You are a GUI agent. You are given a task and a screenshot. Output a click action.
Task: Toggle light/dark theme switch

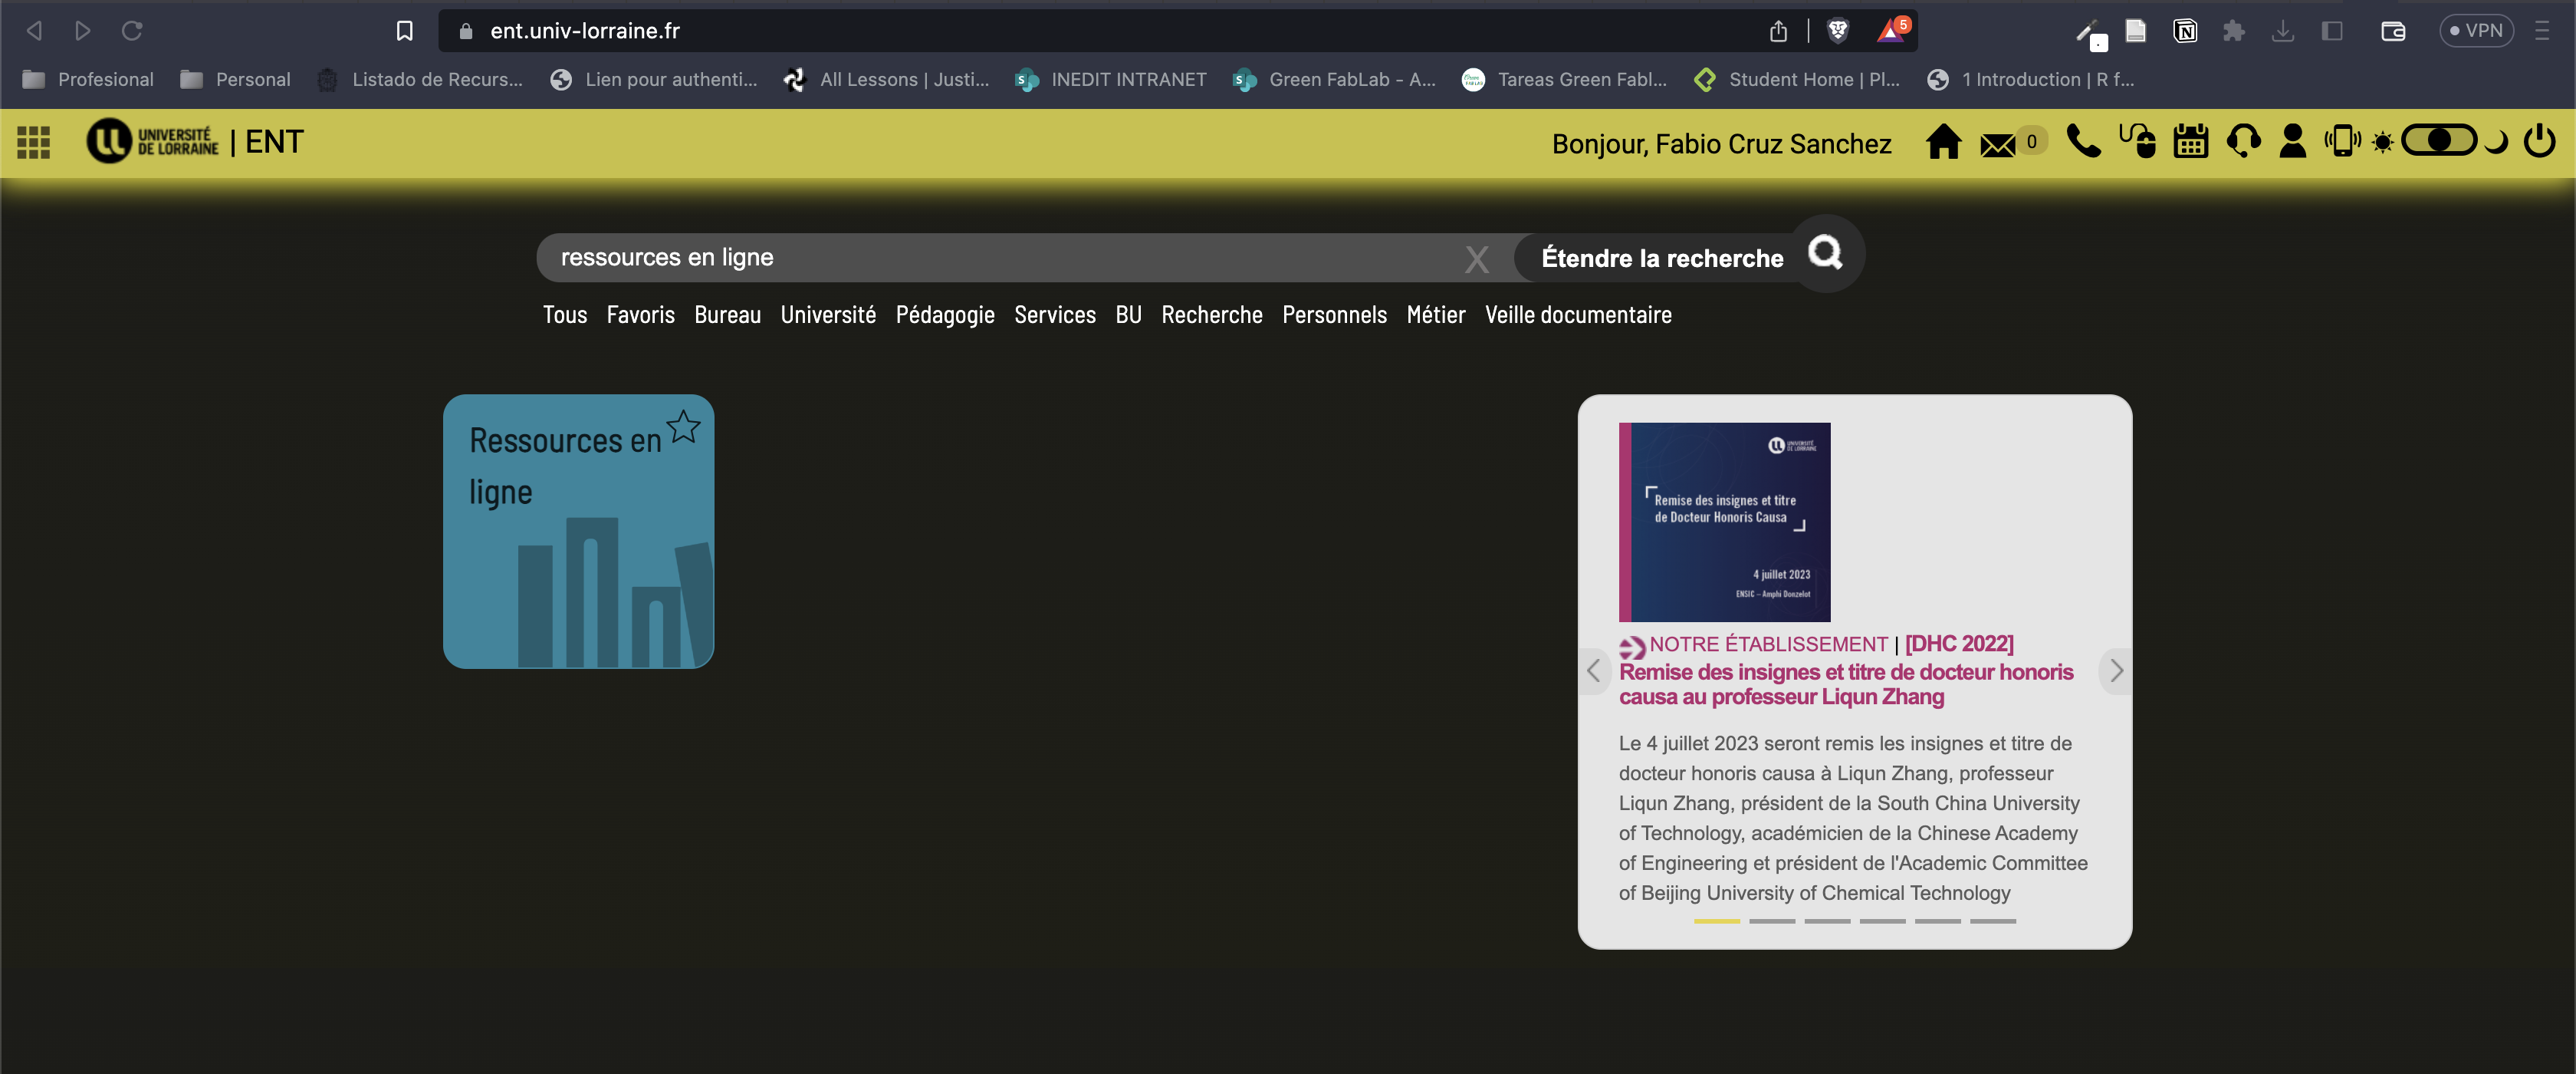(2439, 141)
